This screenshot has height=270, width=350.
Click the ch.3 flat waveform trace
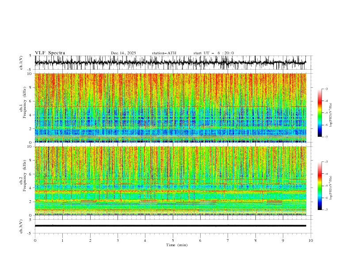pos(170,226)
